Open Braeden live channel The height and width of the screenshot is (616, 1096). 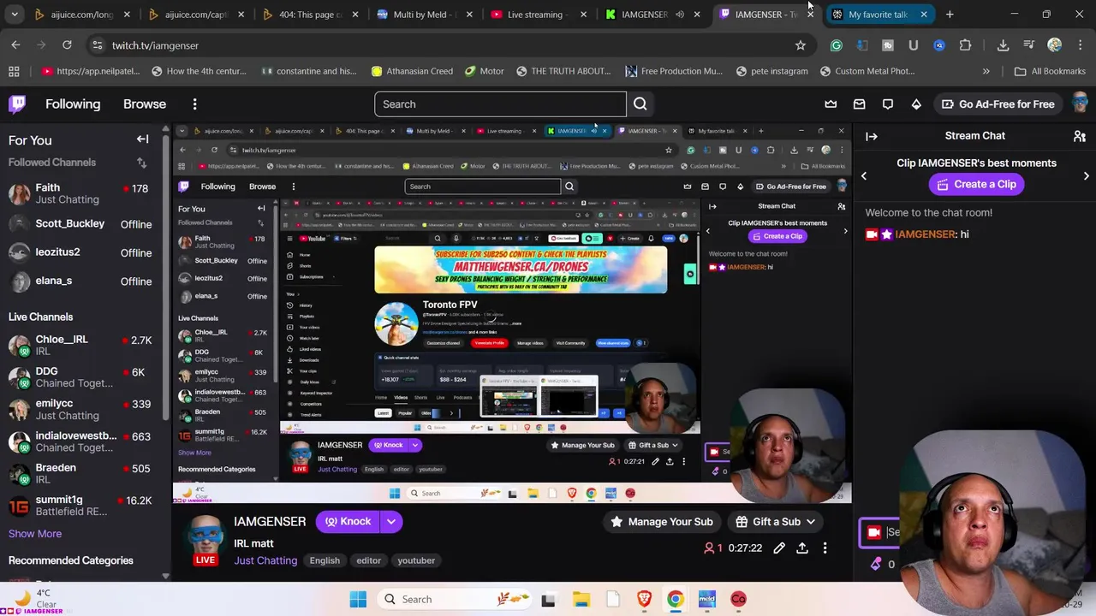82,473
